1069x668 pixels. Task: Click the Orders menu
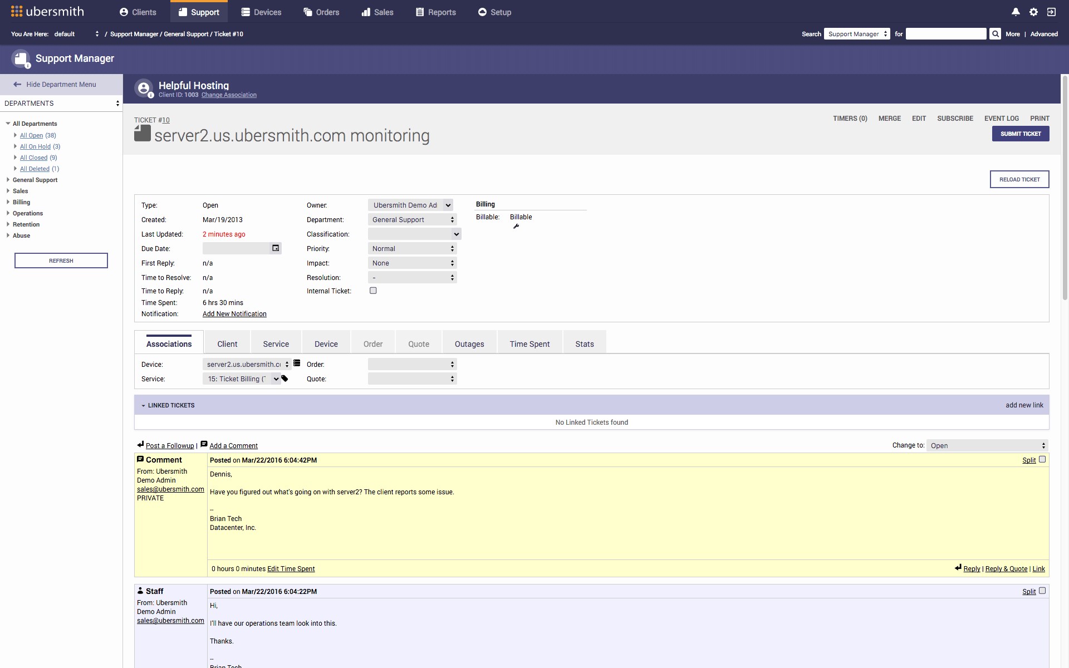(321, 12)
